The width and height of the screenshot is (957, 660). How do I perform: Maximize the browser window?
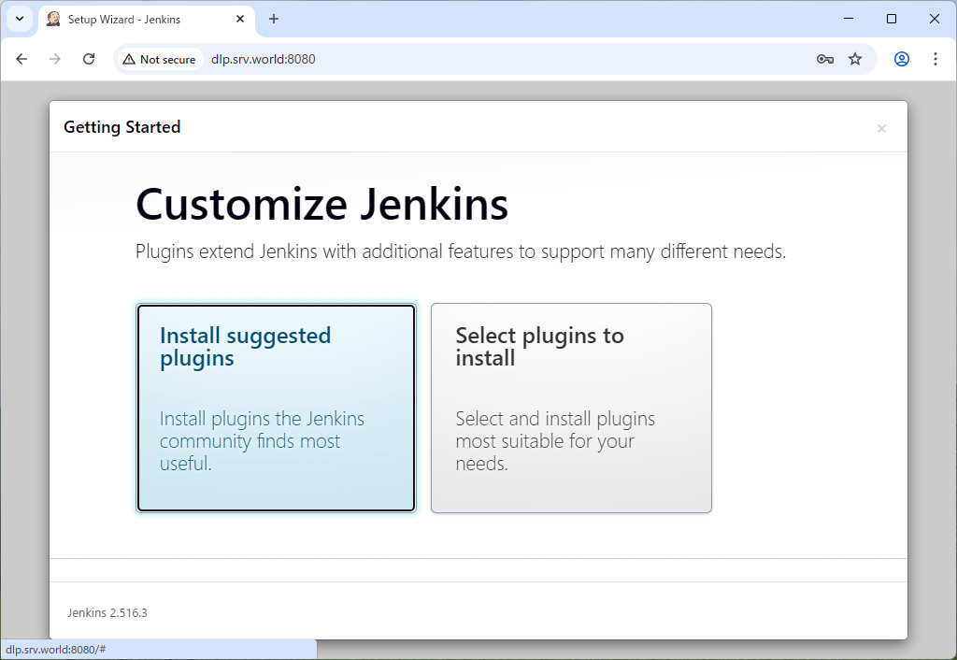tap(892, 19)
